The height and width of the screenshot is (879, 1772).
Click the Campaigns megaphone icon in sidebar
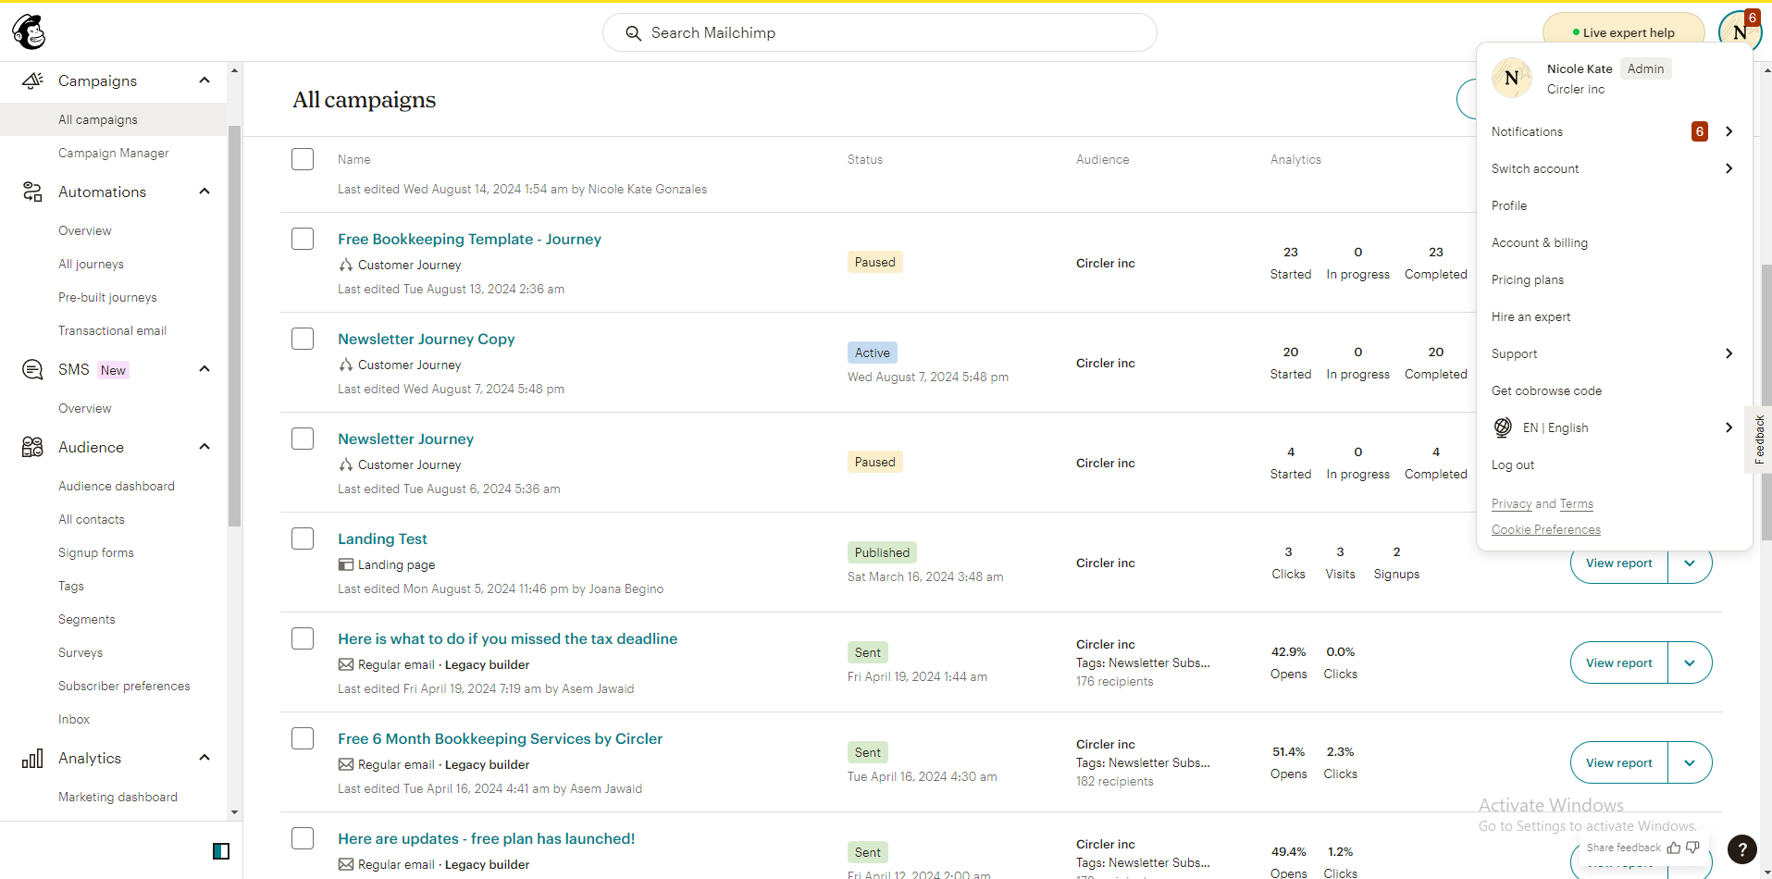[32, 80]
